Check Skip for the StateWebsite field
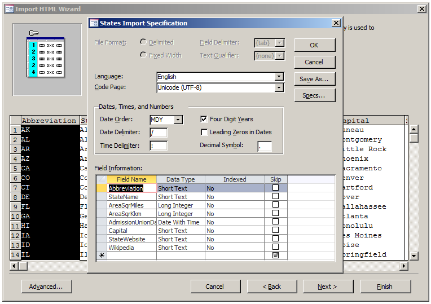This screenshot has height=304, width=431. tap(275, 239)
